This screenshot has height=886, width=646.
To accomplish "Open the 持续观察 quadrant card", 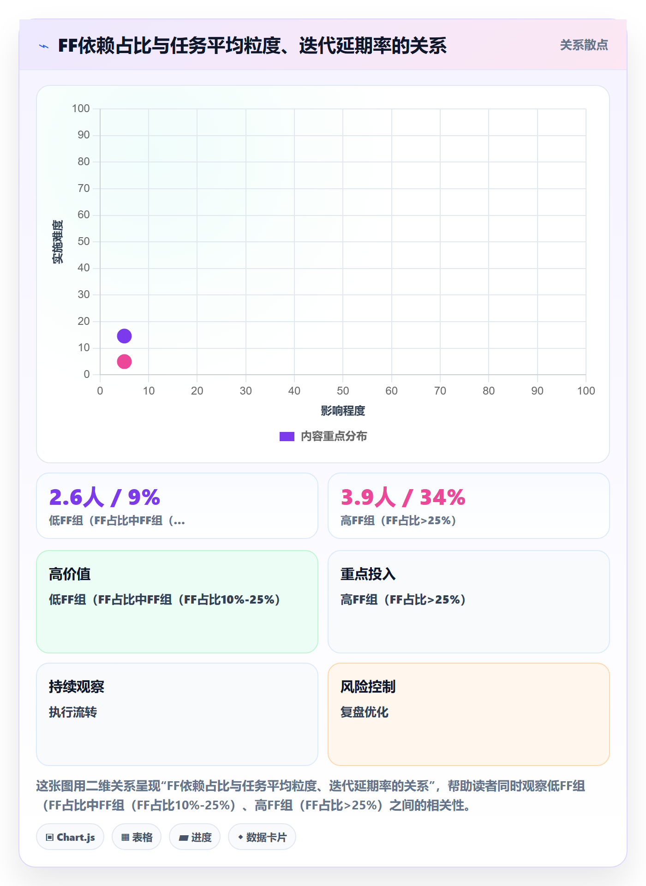I will pos(177,714).
